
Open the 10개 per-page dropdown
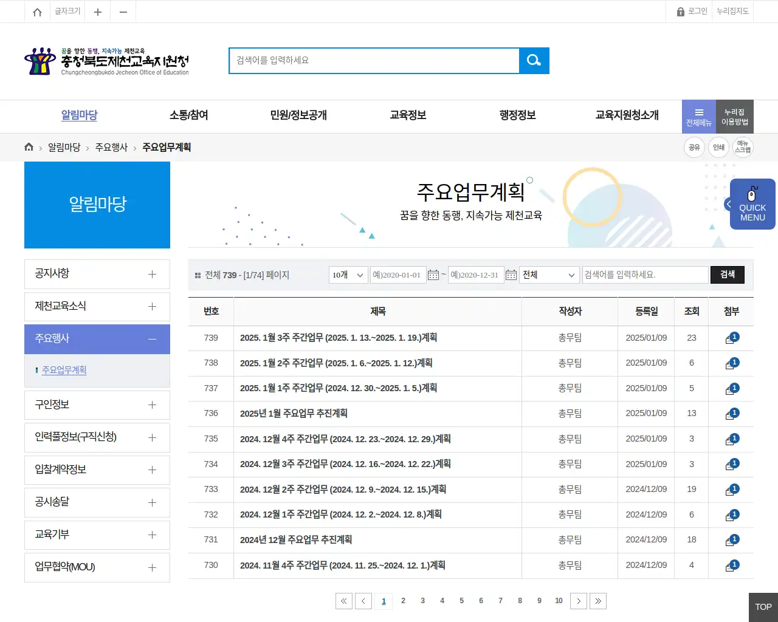[349, 275]
